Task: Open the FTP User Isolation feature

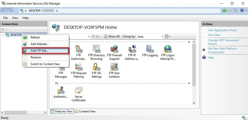Action: click(114, 71)
